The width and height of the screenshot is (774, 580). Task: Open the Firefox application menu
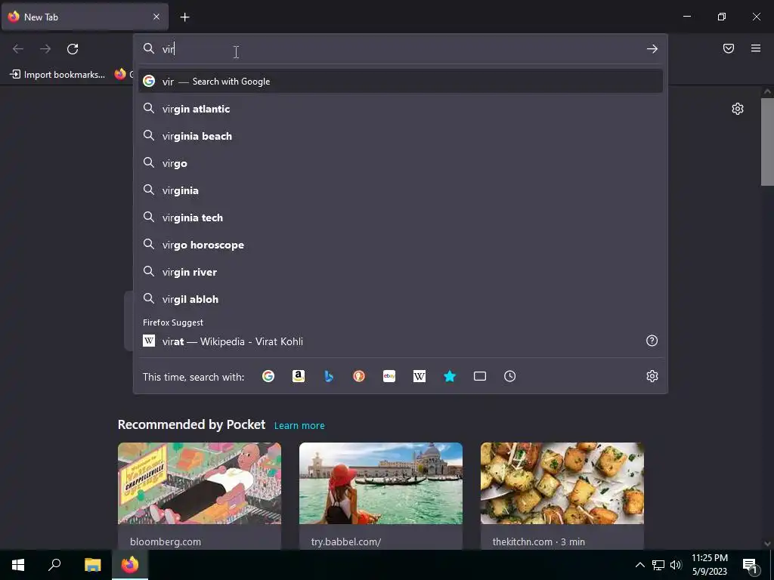pyautogui.click(x=756, y=48)
